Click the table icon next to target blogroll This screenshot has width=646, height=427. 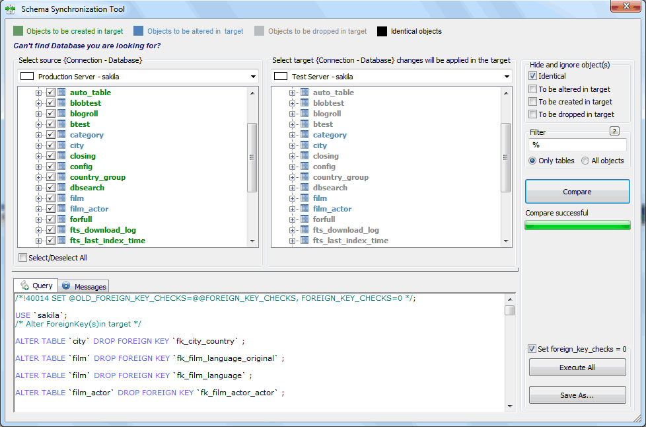point(305,114)
